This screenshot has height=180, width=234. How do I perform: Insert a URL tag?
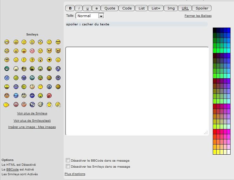tap(185, 8)
